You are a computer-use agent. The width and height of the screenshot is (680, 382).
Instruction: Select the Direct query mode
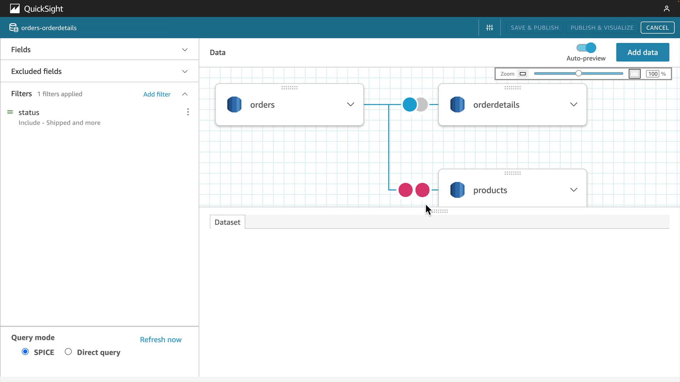pyautogui.click(x=68, y=352)
